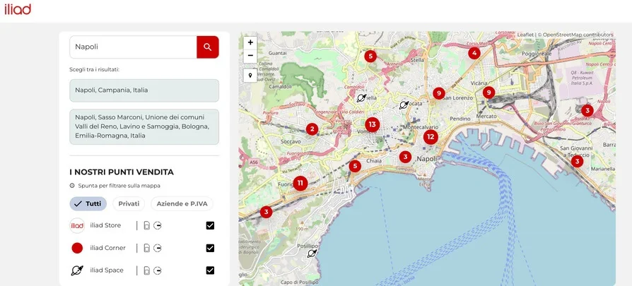Viewport: 632px width, 286px height.
Task: Click the iliad Space planet icon in legend
Action: (77, 270)
